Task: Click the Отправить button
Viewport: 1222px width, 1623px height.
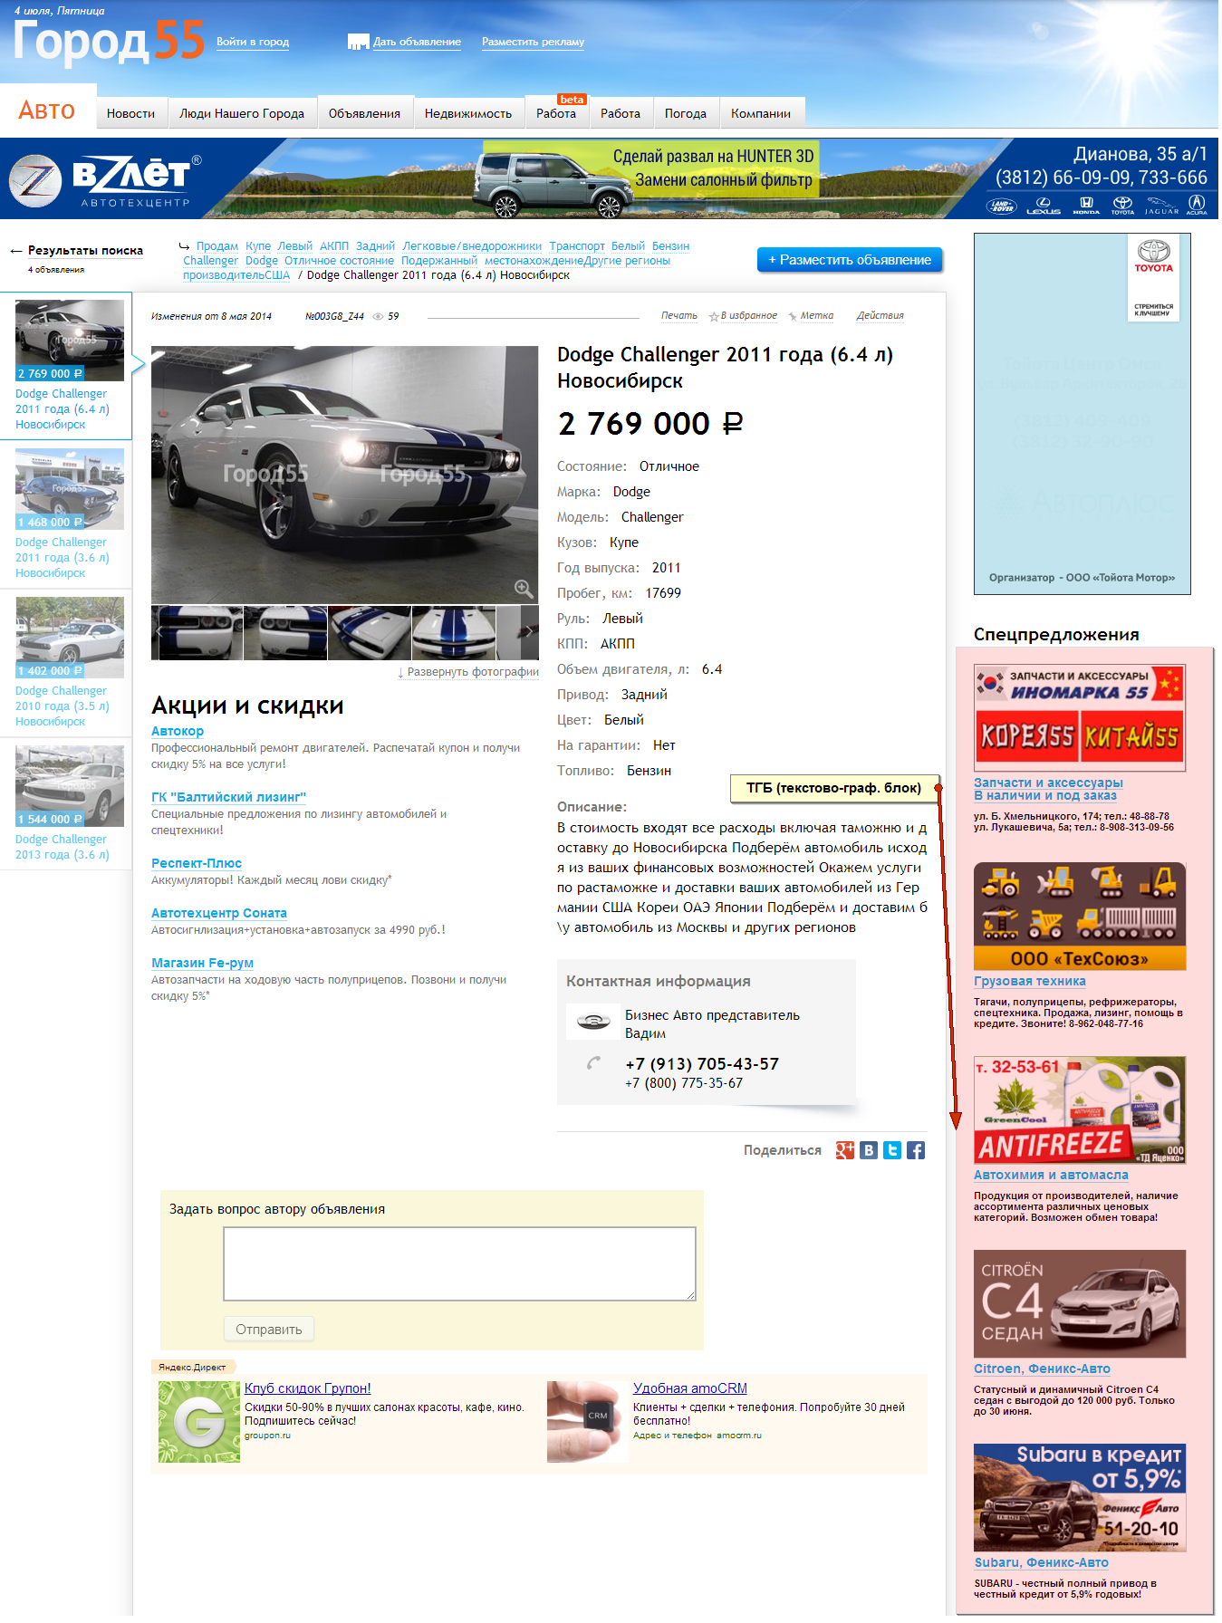Action: point(269,1330)
